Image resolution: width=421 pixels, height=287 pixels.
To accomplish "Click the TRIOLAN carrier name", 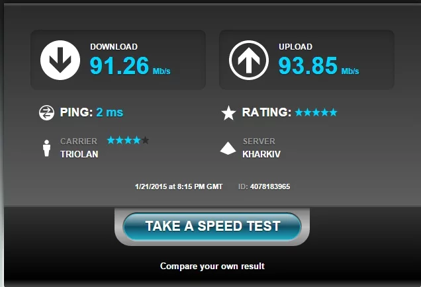I will [x=79, y=154].
